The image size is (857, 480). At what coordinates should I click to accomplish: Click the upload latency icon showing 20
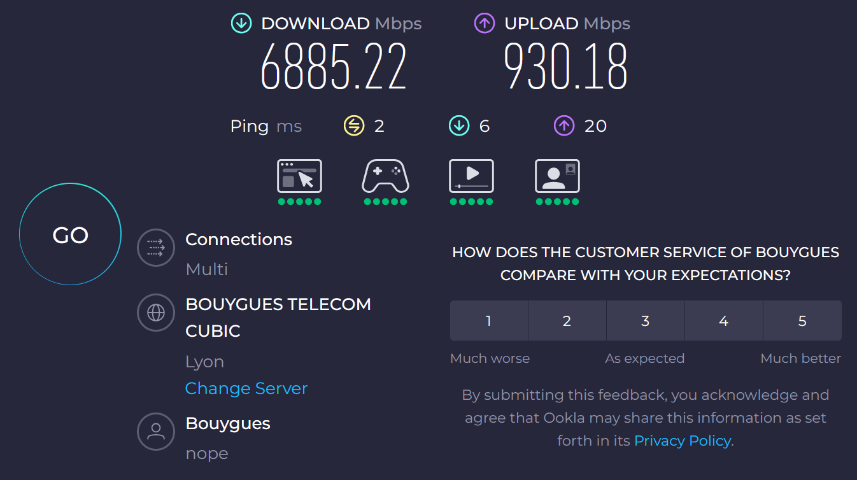(x=564, y=126)
